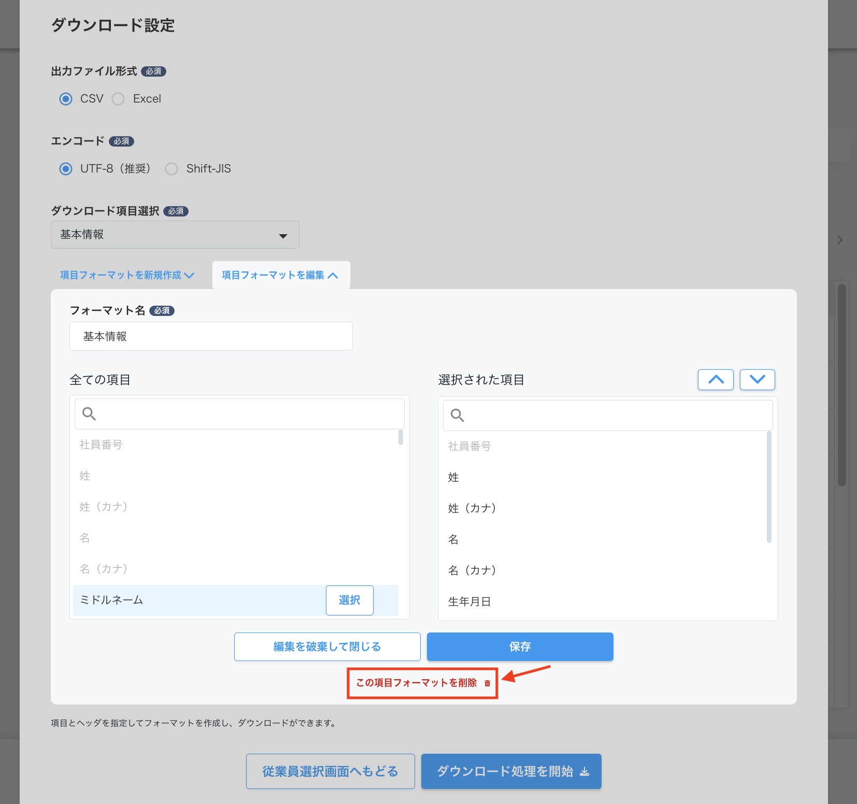Click the trash icon next to delete format

[487, 683]
